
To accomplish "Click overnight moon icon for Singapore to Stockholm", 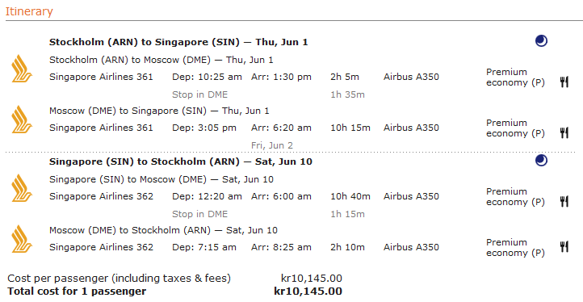I will [x=541, y=161].
